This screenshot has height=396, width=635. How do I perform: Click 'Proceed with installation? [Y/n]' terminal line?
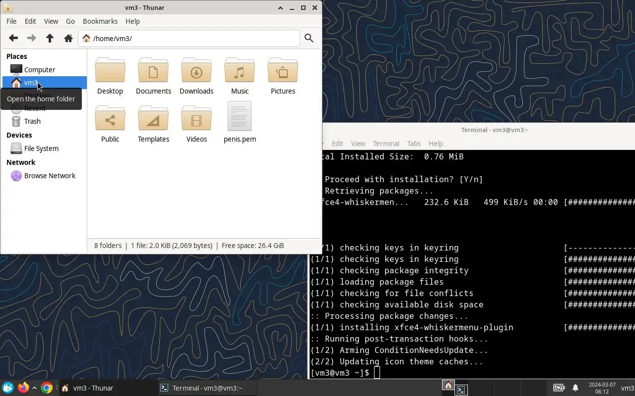[x=404, y=179]
